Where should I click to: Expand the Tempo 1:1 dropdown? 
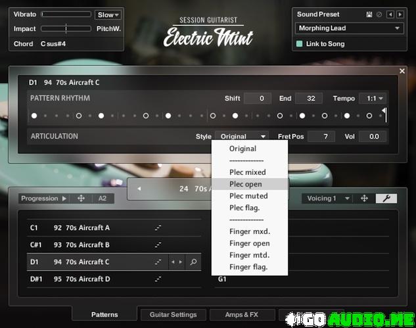pyautogui.click(x=372, y=99)
